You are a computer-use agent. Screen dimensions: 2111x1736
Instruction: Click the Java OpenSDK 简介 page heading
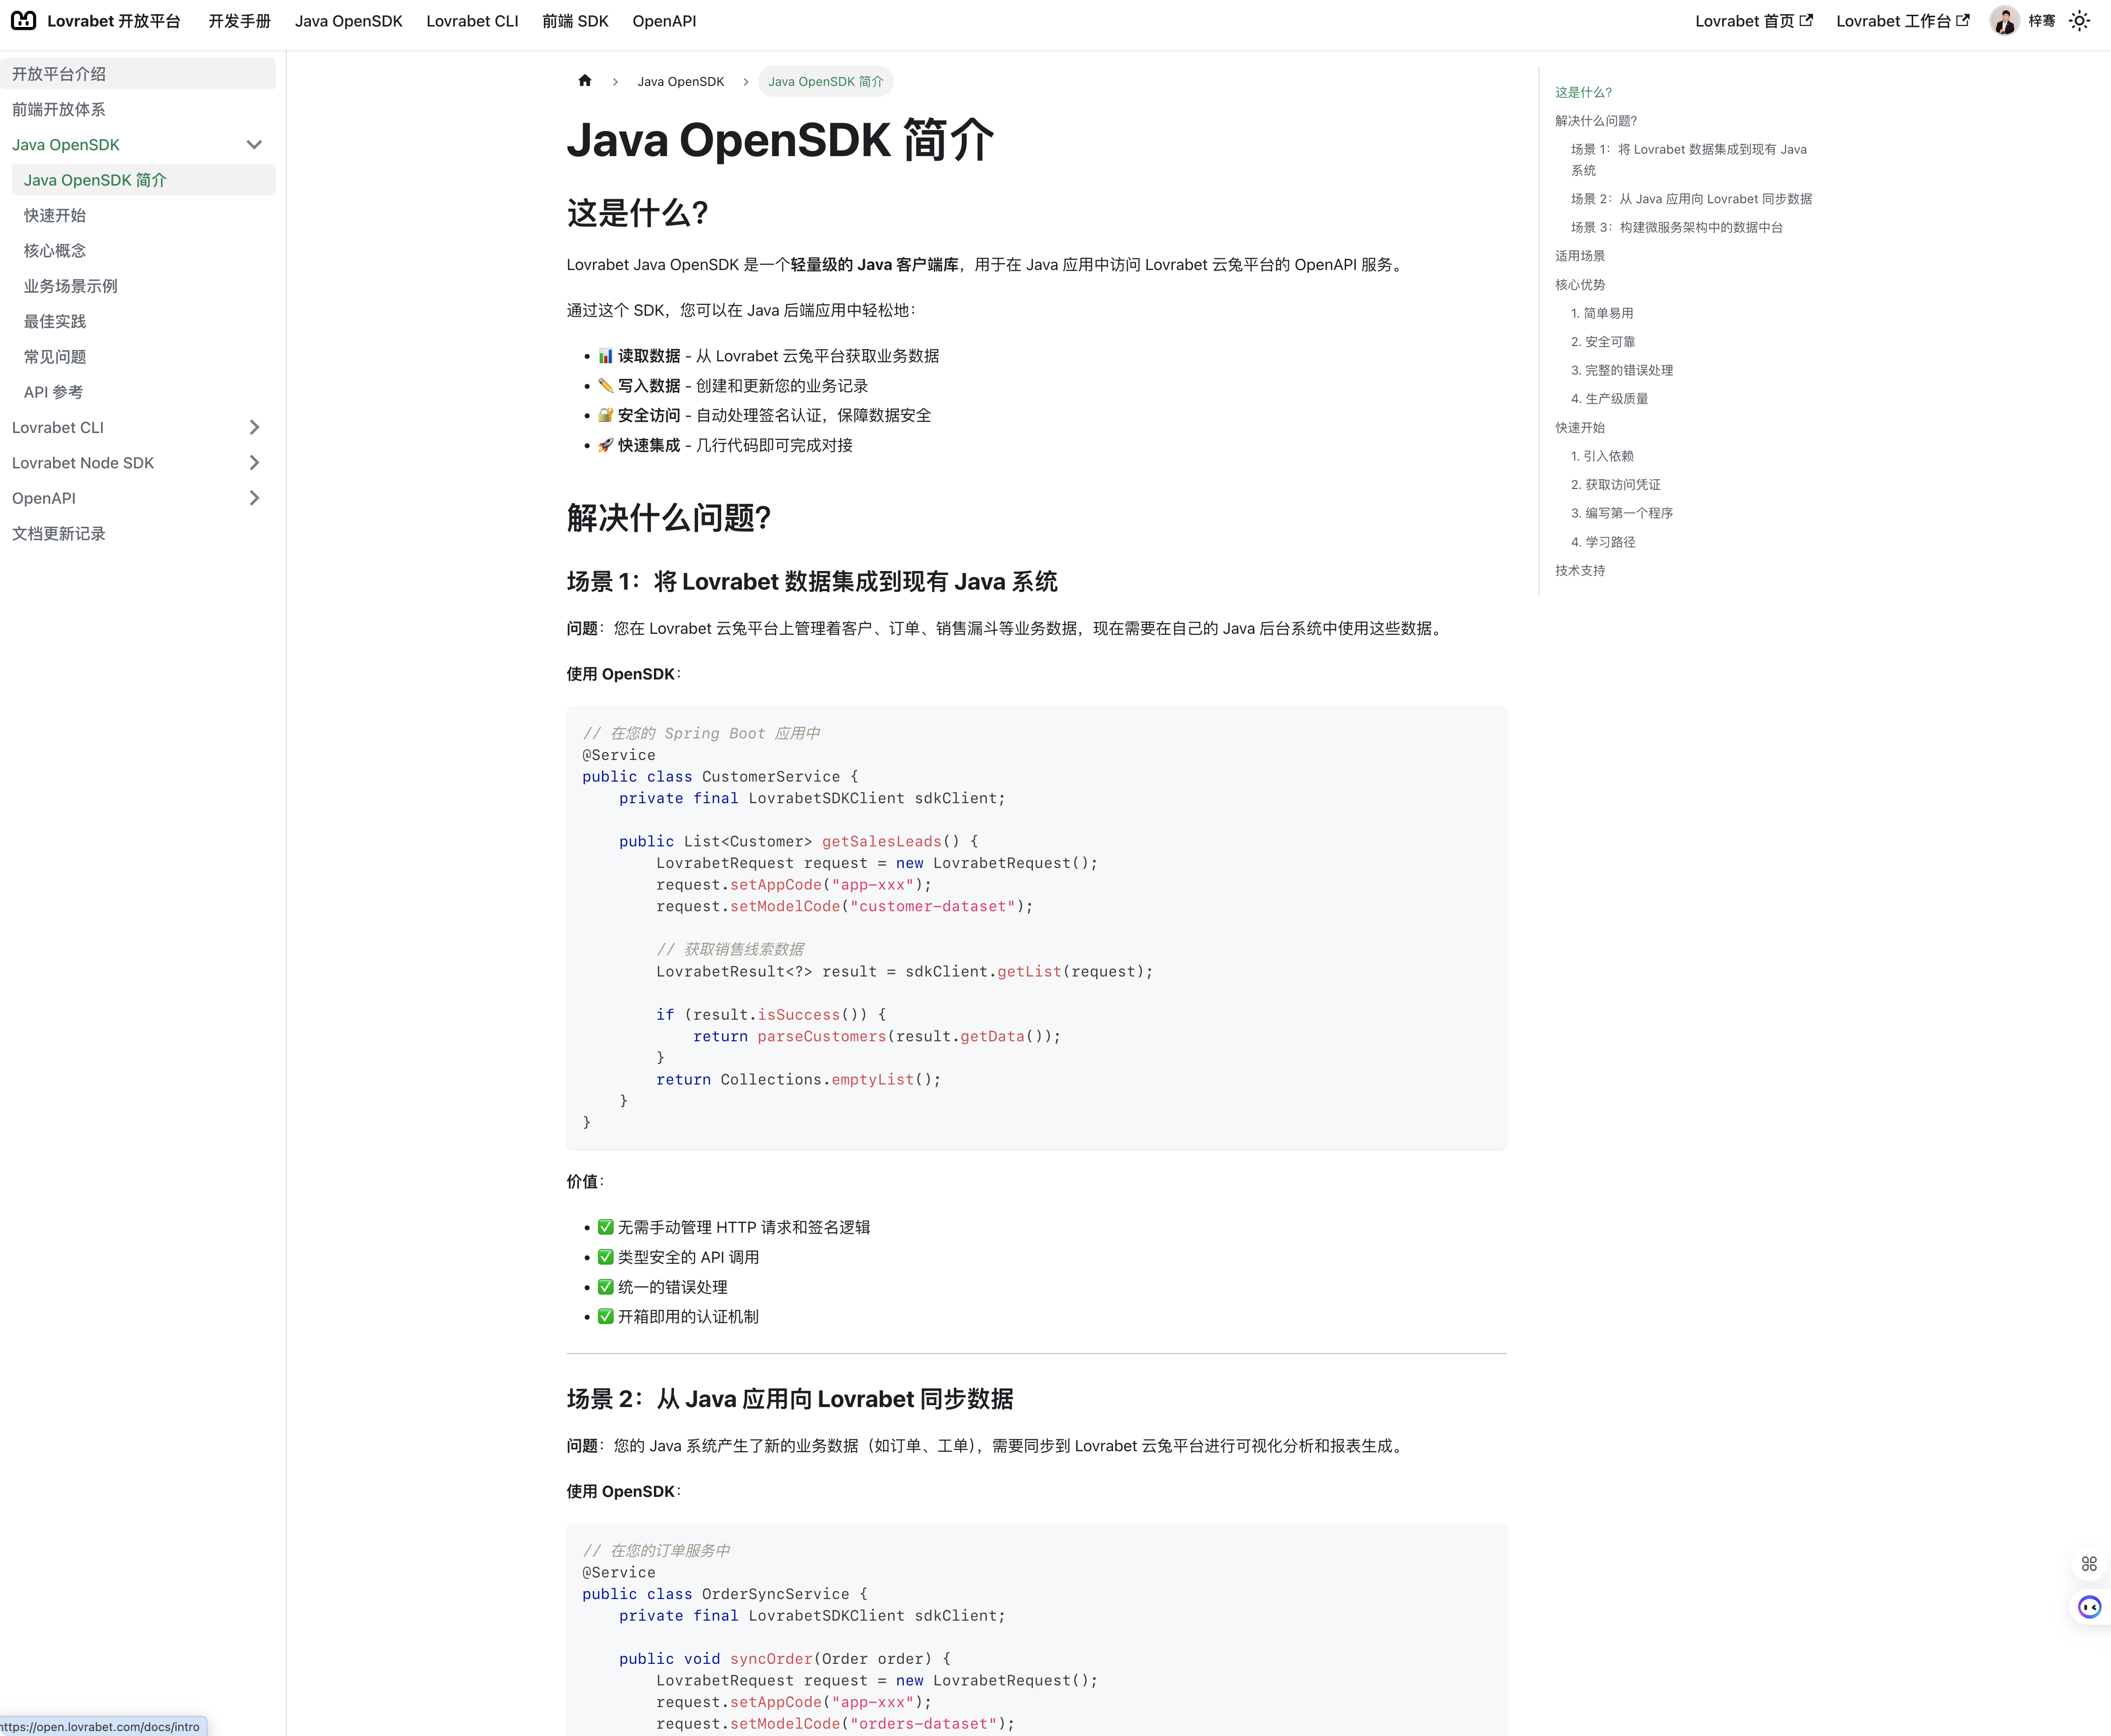click(780, 140)
